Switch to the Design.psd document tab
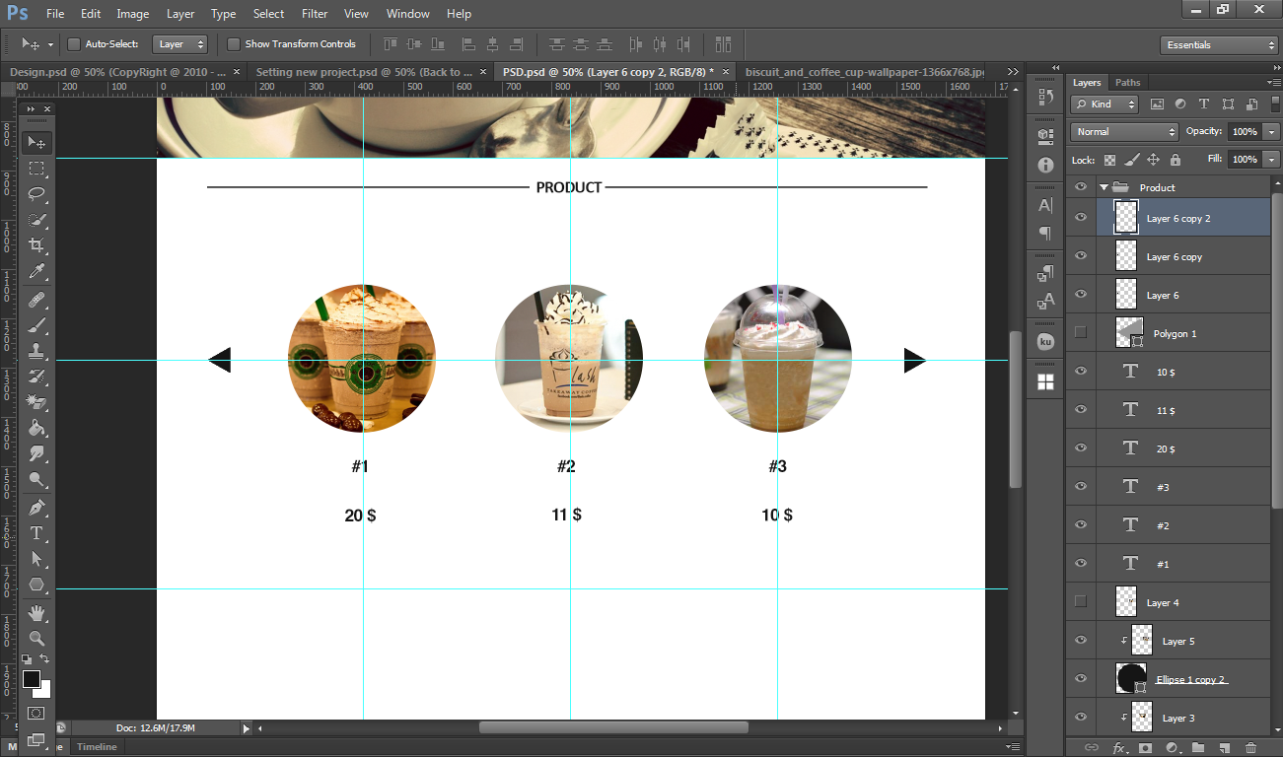The width and height of the screenshot is (1283, 757). tap(117, 72)
